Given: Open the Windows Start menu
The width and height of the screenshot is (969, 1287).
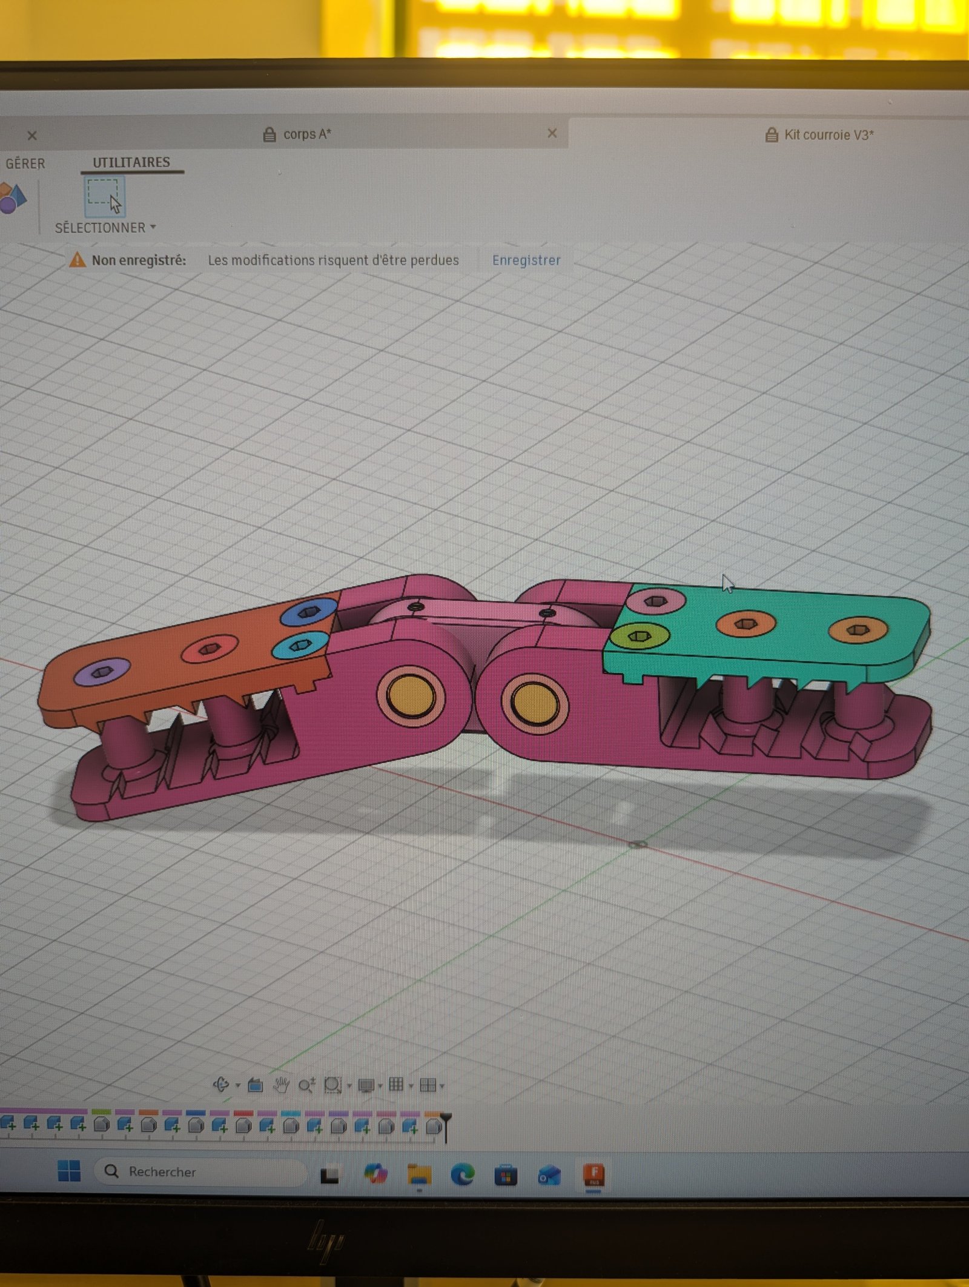Looking at the screenshot, I should coord(69,1170).
